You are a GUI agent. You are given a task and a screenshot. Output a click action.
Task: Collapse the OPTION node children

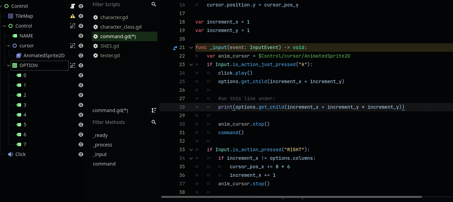9,65
